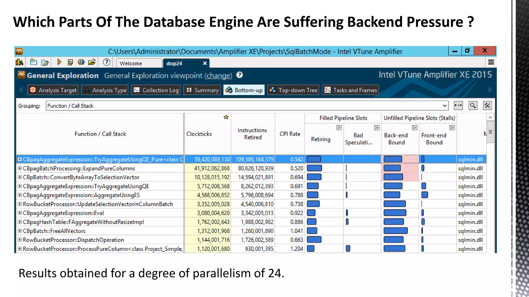The width and height of the screenshot is (529, 297).
Task: Open the Collection Log tab
Action: 156,90
